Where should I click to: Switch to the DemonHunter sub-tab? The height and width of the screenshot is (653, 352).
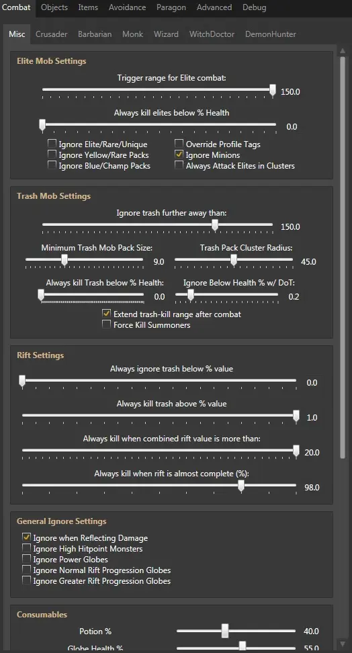click(x=270, y=34)
